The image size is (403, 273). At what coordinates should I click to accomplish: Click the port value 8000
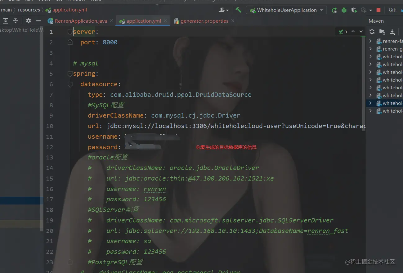pyautogui.click(x=110, y=42)
